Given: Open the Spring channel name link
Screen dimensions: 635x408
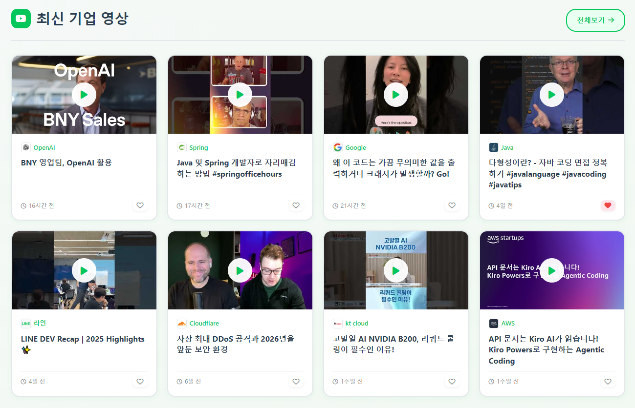Looking at the screenshot, I should tap(198, 147).
